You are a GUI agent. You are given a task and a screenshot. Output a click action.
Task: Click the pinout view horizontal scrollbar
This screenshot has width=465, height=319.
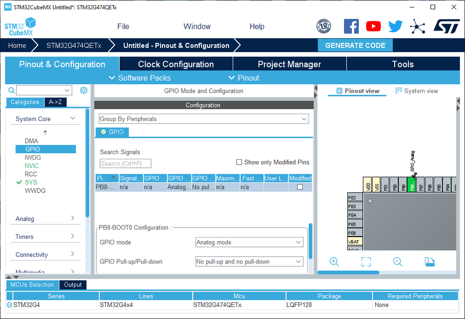(349, 272)
